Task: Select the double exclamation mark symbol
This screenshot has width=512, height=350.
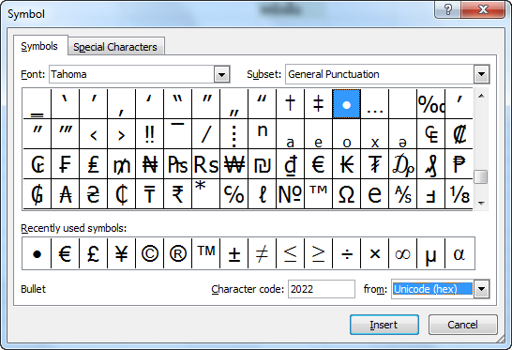Action: (x=150, y=133)
